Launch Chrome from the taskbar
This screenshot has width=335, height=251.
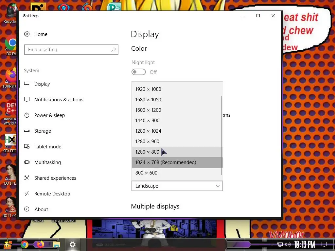[x=24, y=244]
